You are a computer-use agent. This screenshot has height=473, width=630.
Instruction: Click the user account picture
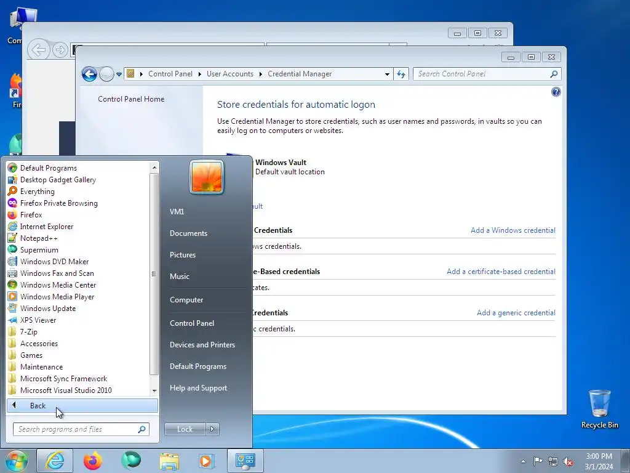[207, 177]
